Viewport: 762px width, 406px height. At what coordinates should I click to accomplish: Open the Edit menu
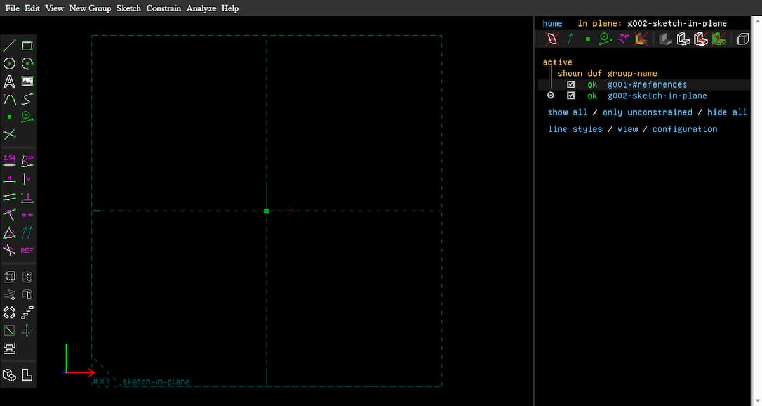point(32,8)
